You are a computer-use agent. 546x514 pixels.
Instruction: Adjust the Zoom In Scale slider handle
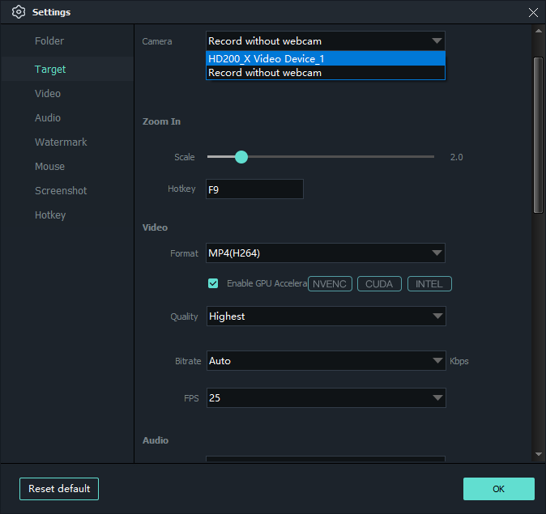pos(241,157)
